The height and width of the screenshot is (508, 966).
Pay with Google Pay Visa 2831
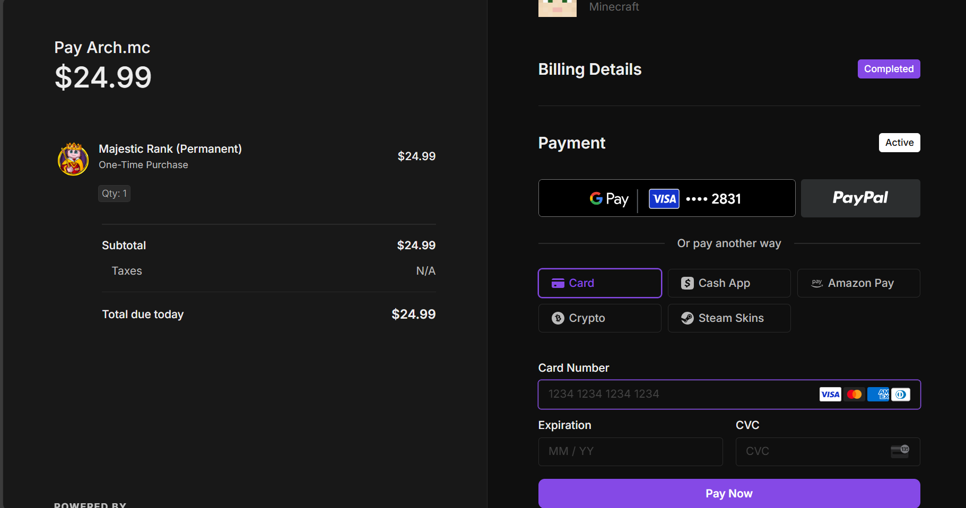[x=666, y=198]
